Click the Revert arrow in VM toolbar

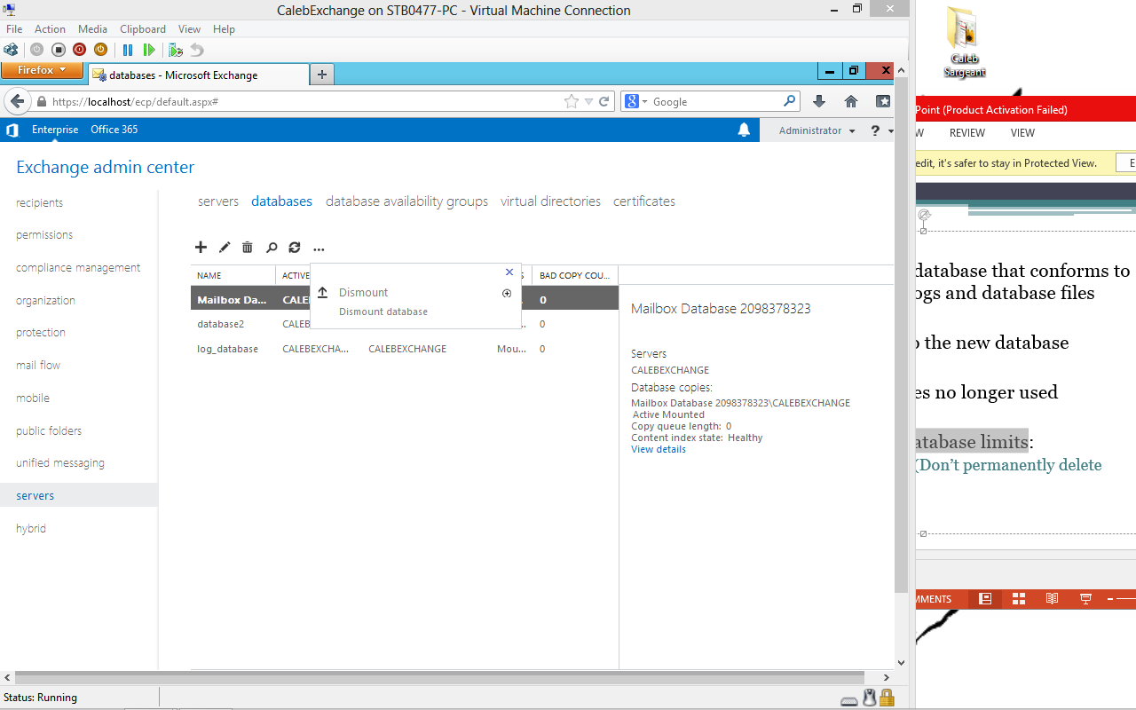pyautogui.click(x=197, y=50)
